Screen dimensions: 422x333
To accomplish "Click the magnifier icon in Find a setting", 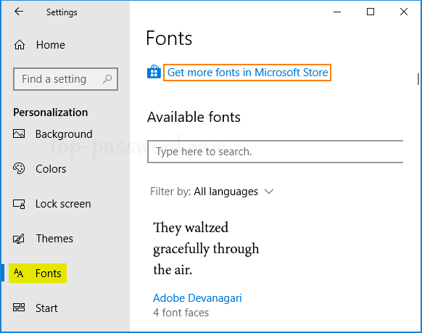I will (x=107, y=79).
